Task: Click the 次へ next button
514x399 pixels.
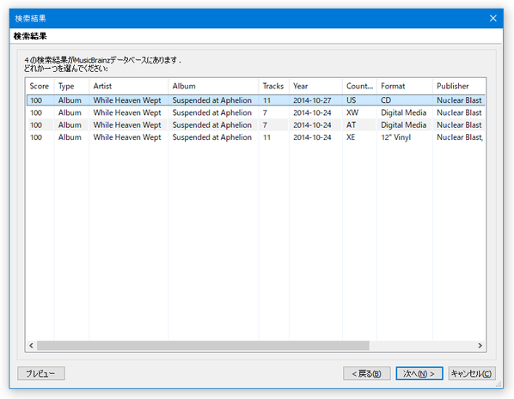Action: 419,373
